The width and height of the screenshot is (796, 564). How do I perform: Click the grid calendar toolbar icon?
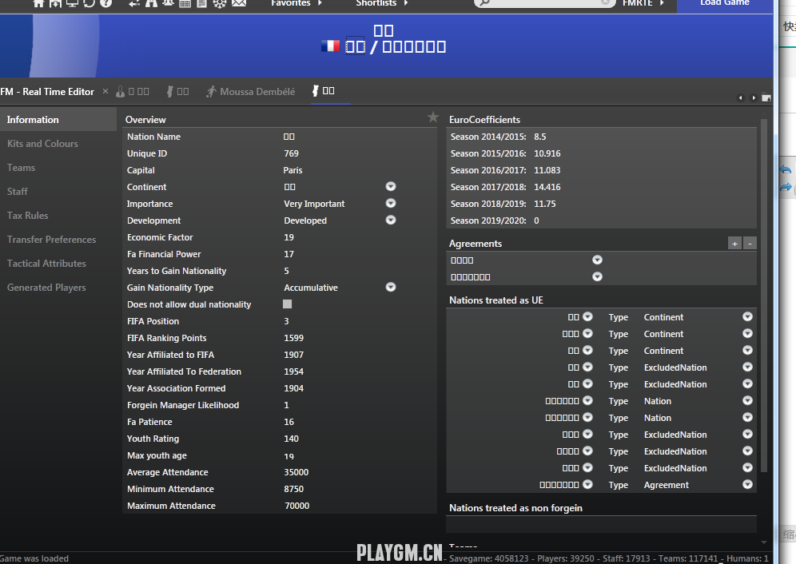pos(185,3)
